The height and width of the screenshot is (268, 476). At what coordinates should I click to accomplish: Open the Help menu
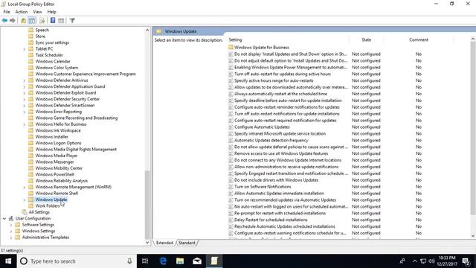click(x=51, y=12)
